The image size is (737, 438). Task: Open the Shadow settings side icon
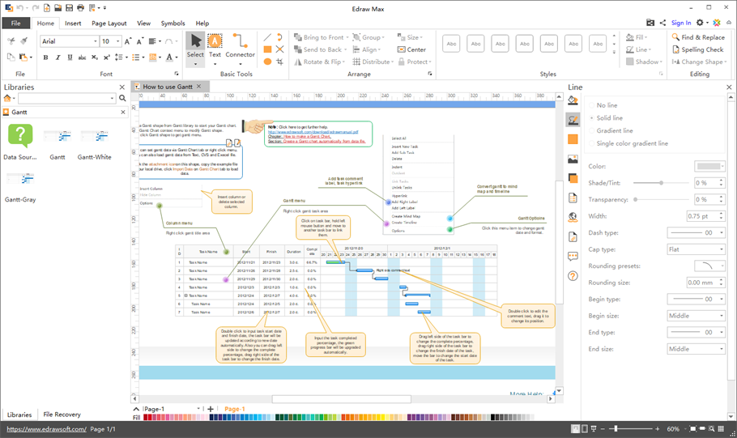click(x=573, y=178)
